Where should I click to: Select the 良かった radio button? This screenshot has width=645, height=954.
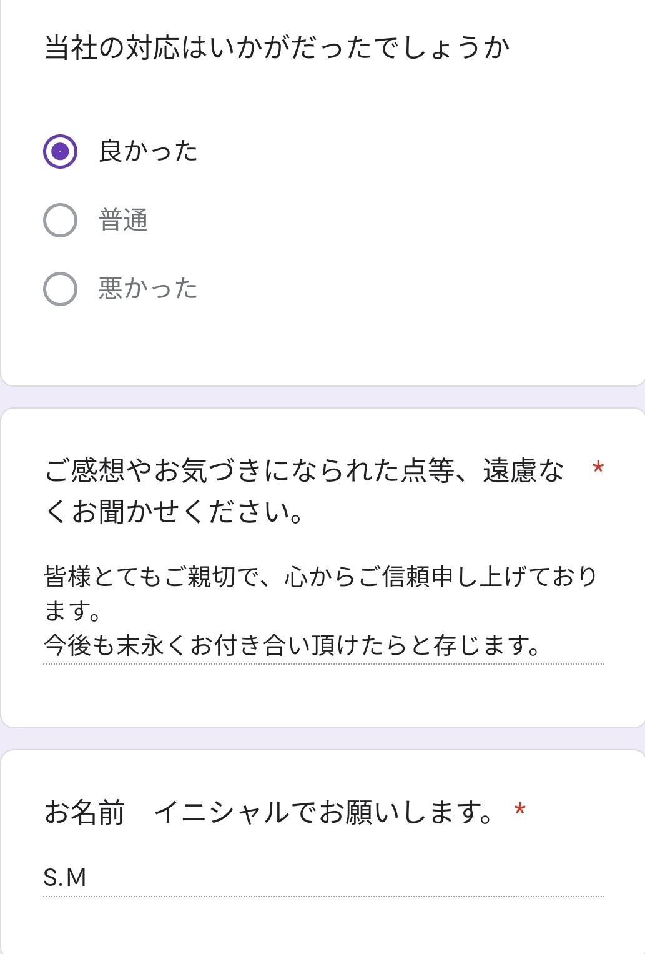point(60,151)
